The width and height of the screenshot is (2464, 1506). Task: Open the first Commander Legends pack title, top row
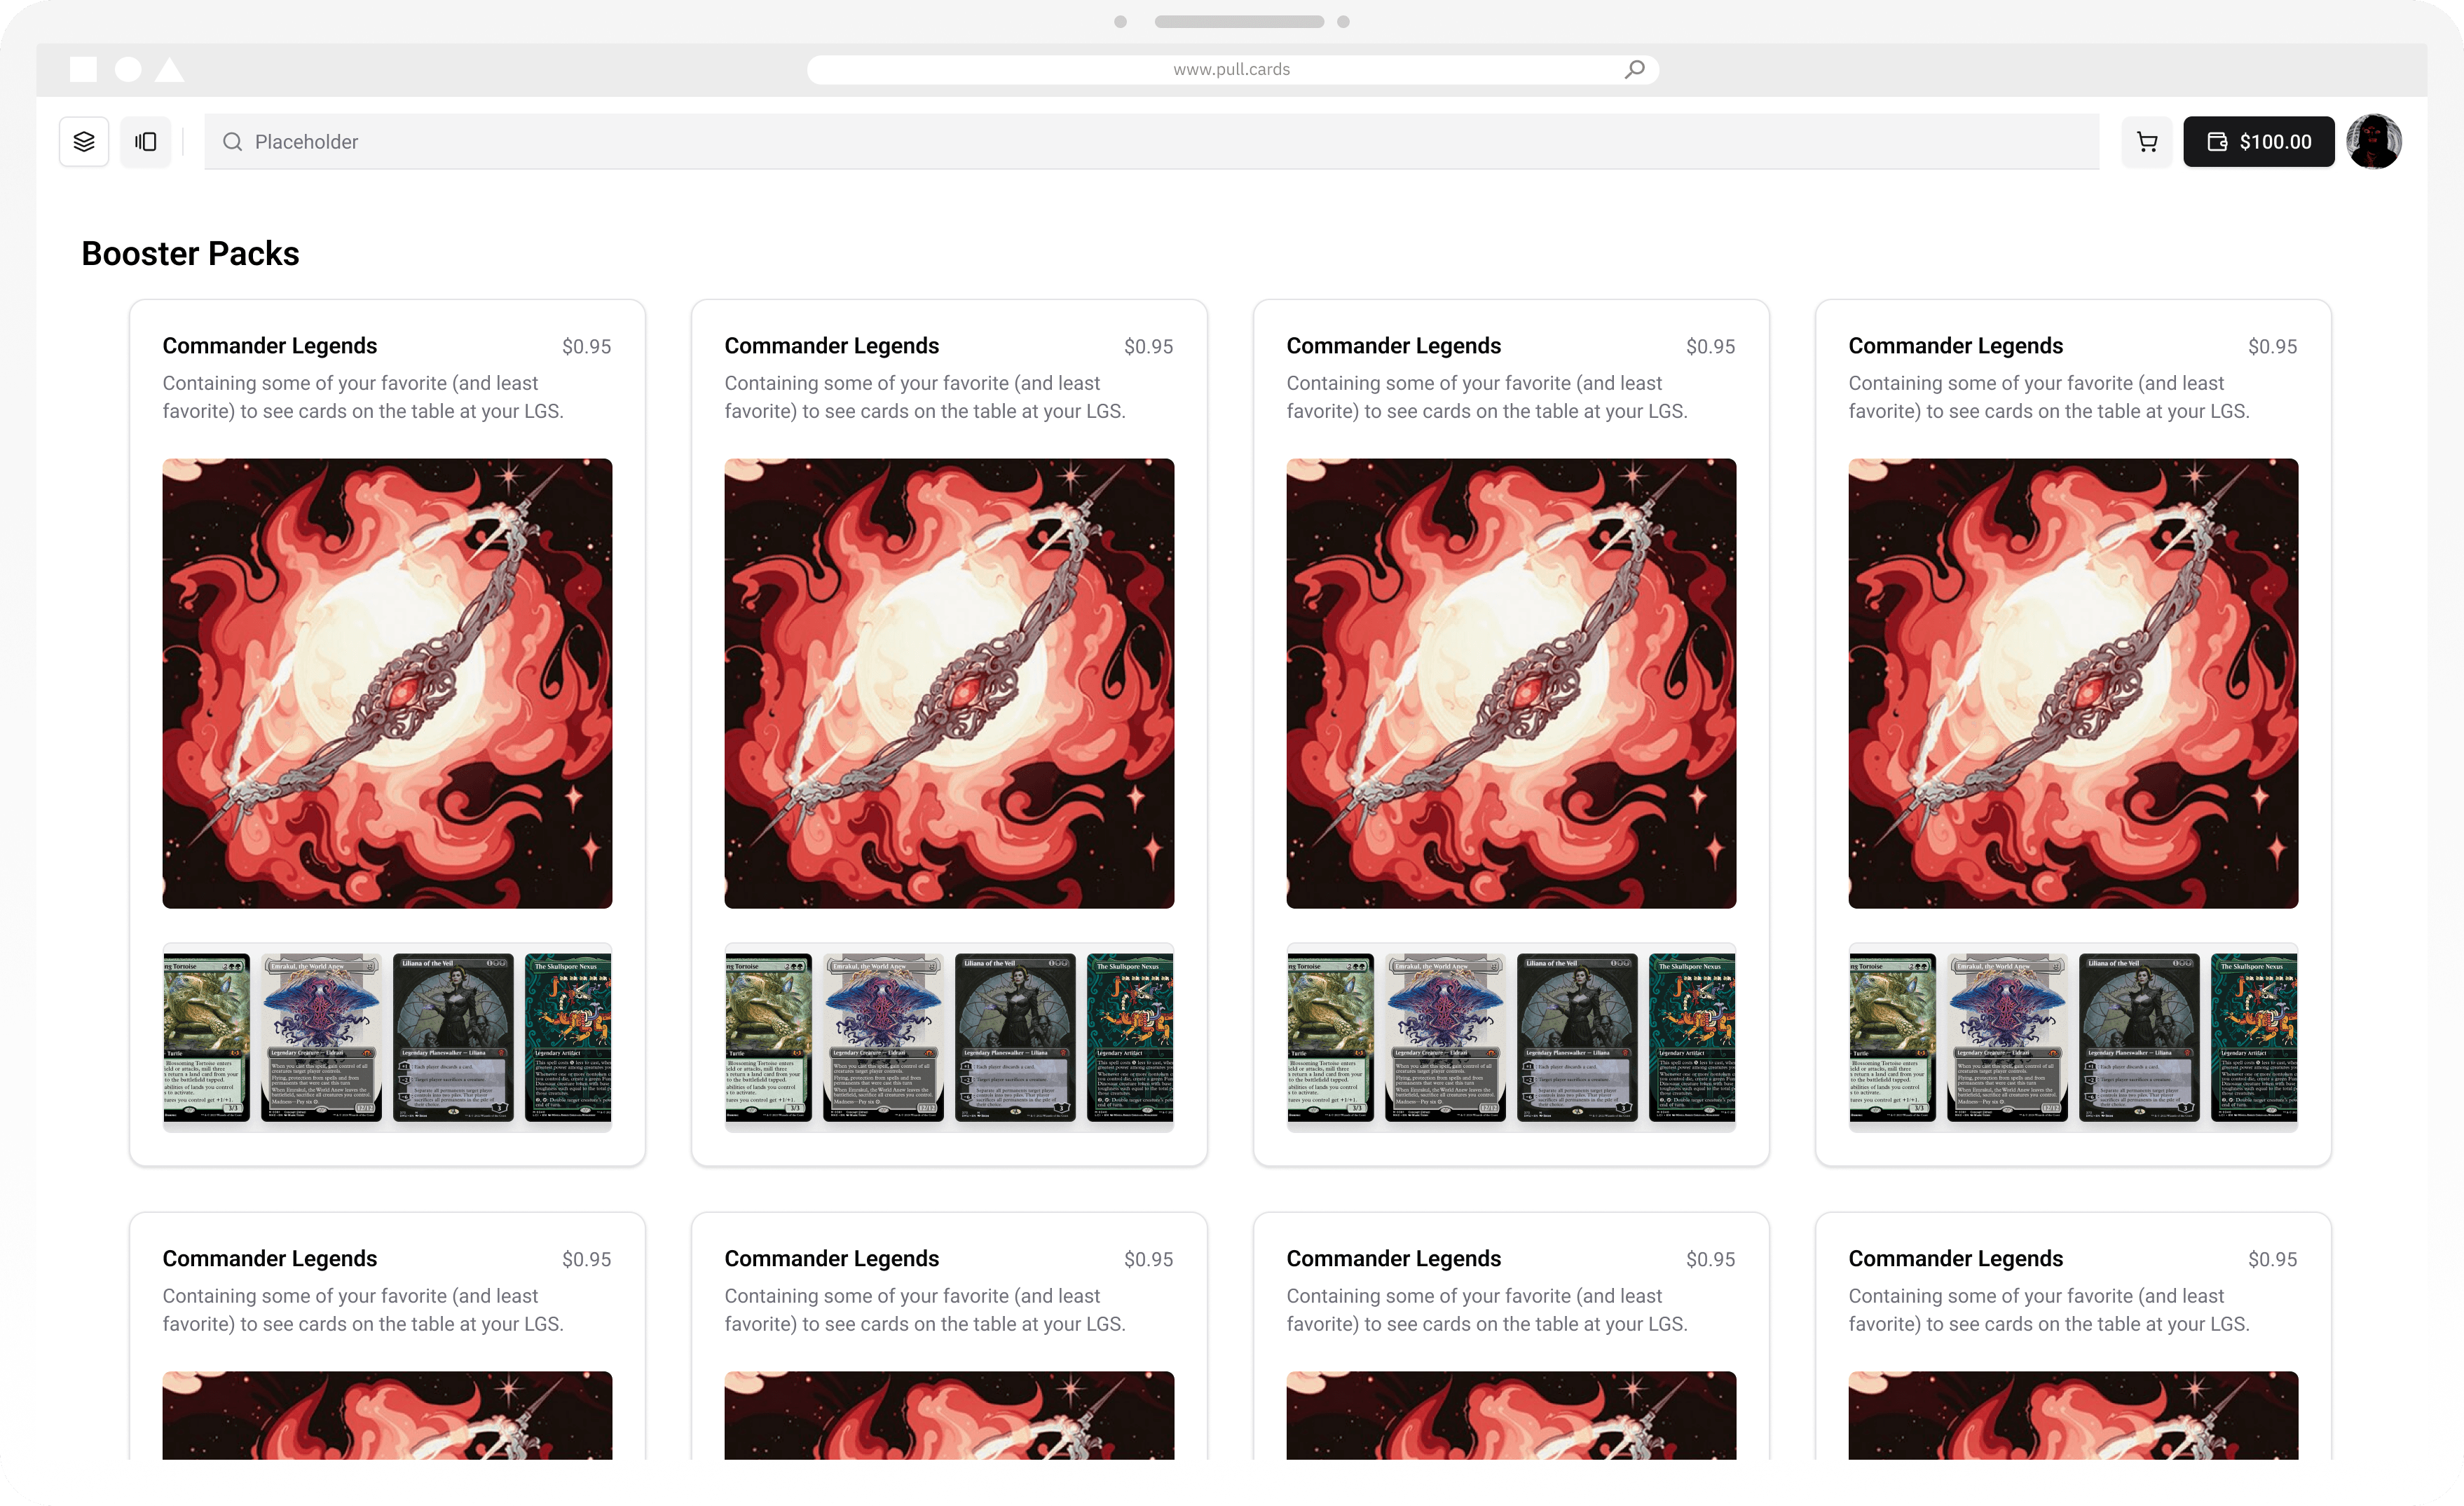(x=270, y=346)
